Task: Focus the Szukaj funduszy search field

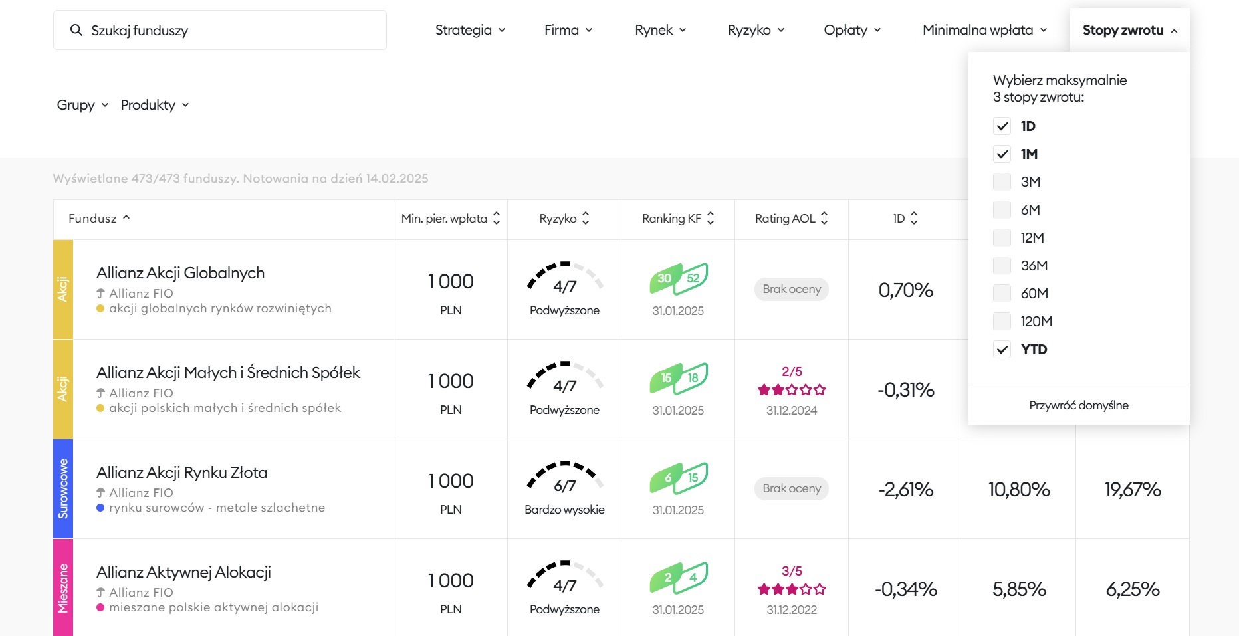Action: click(x=233, y=30)
